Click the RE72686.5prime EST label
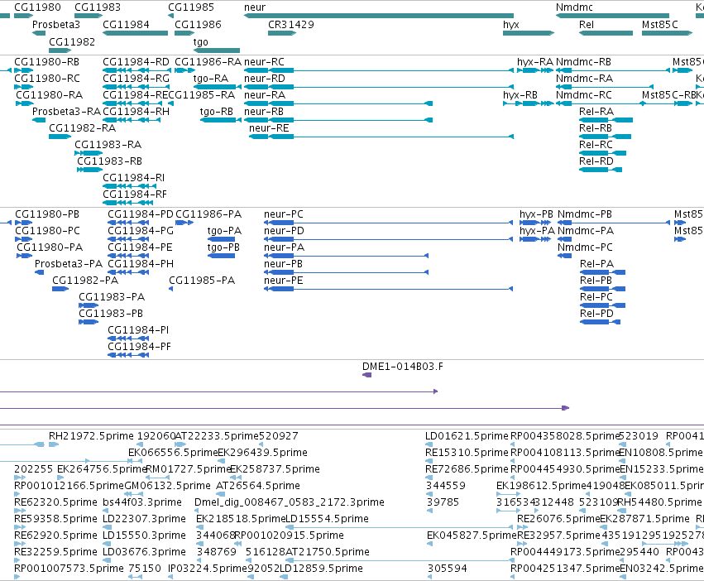The height and width of the screenshot is (581, 704). coord(467,469)
